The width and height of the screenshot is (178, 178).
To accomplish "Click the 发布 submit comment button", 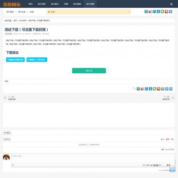I will (x=168, y=165).
